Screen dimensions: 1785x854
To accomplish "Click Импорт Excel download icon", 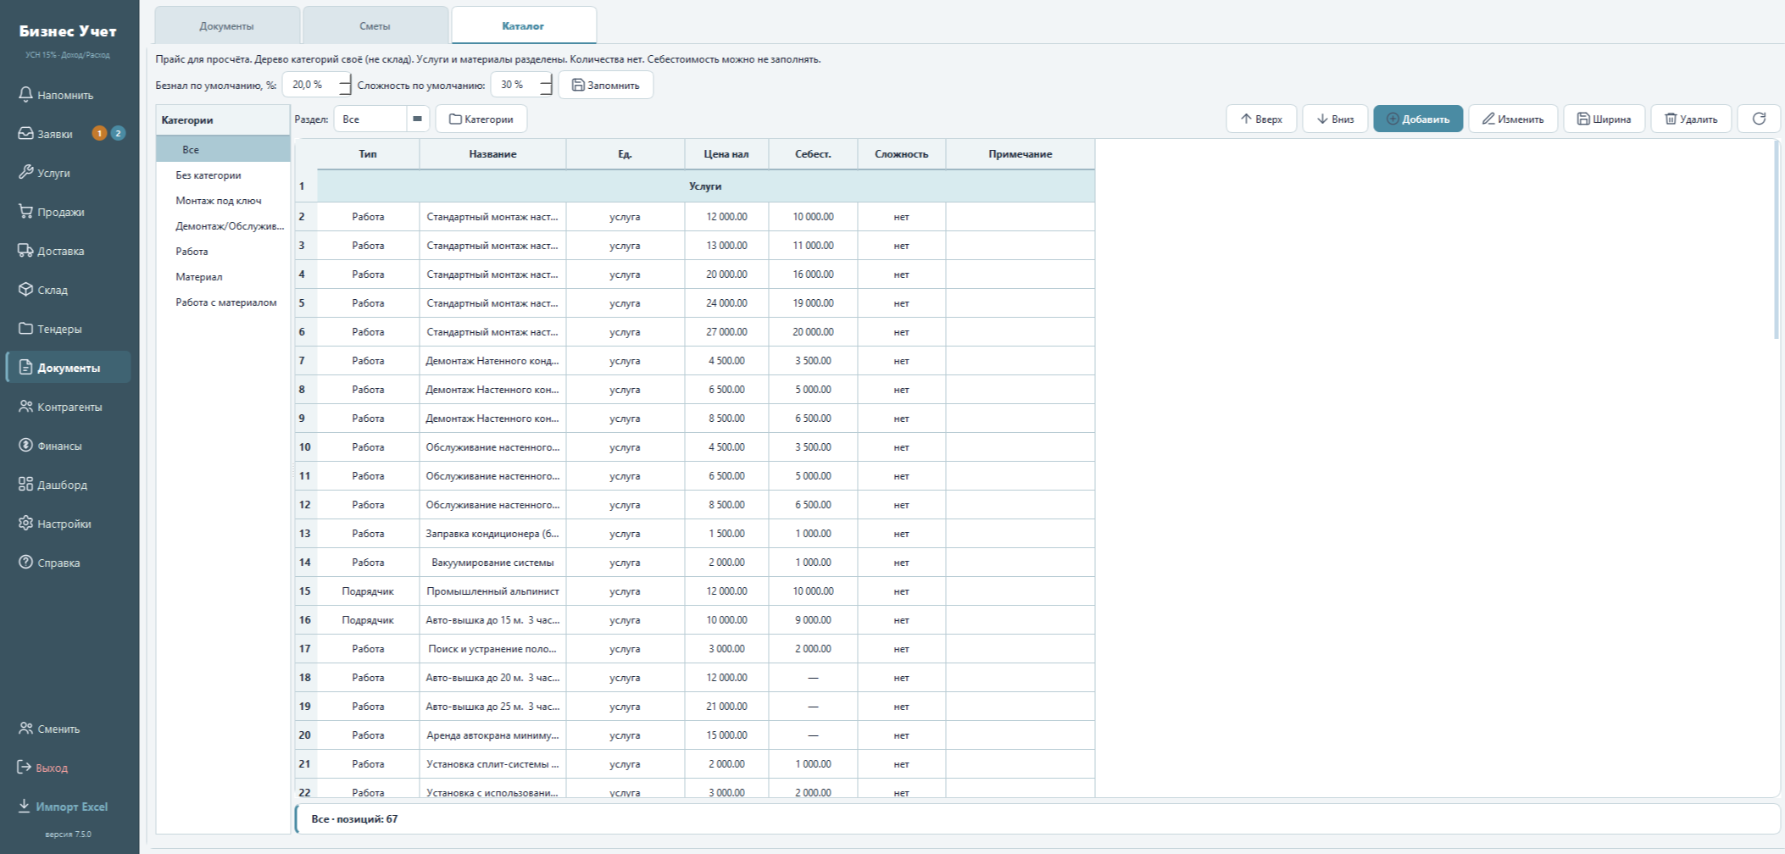I will [24, 806].
